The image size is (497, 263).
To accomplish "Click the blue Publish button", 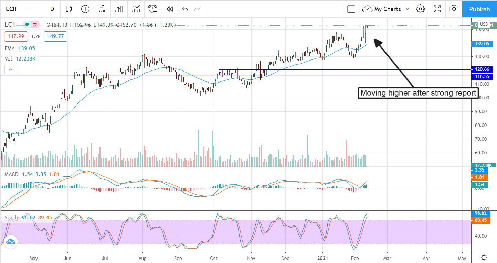I will [x=479, y=9].
